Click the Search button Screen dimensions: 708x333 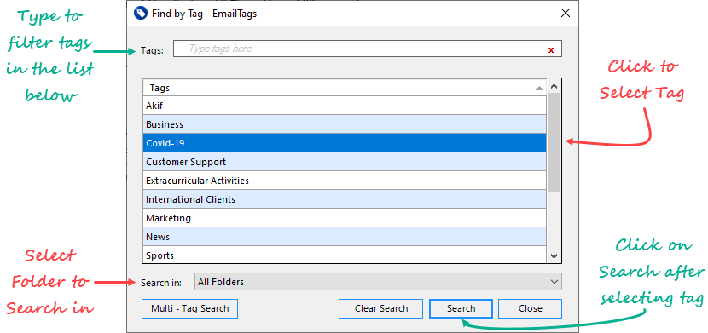[x=461, y=308]
